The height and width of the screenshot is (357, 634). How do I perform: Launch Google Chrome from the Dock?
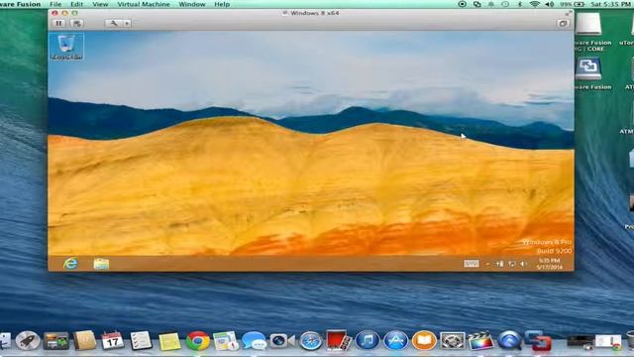[198, 341]
